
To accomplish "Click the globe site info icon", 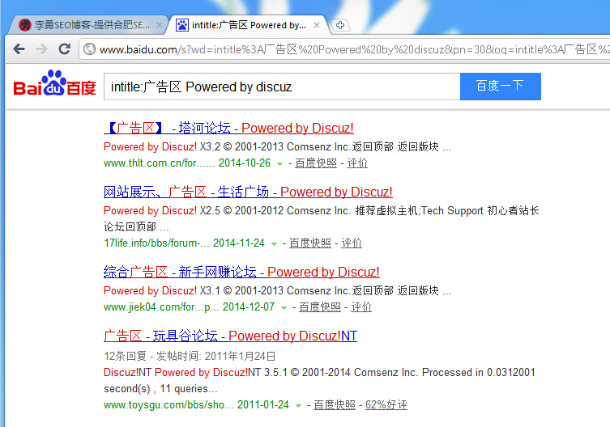I will tap(89, 49).
